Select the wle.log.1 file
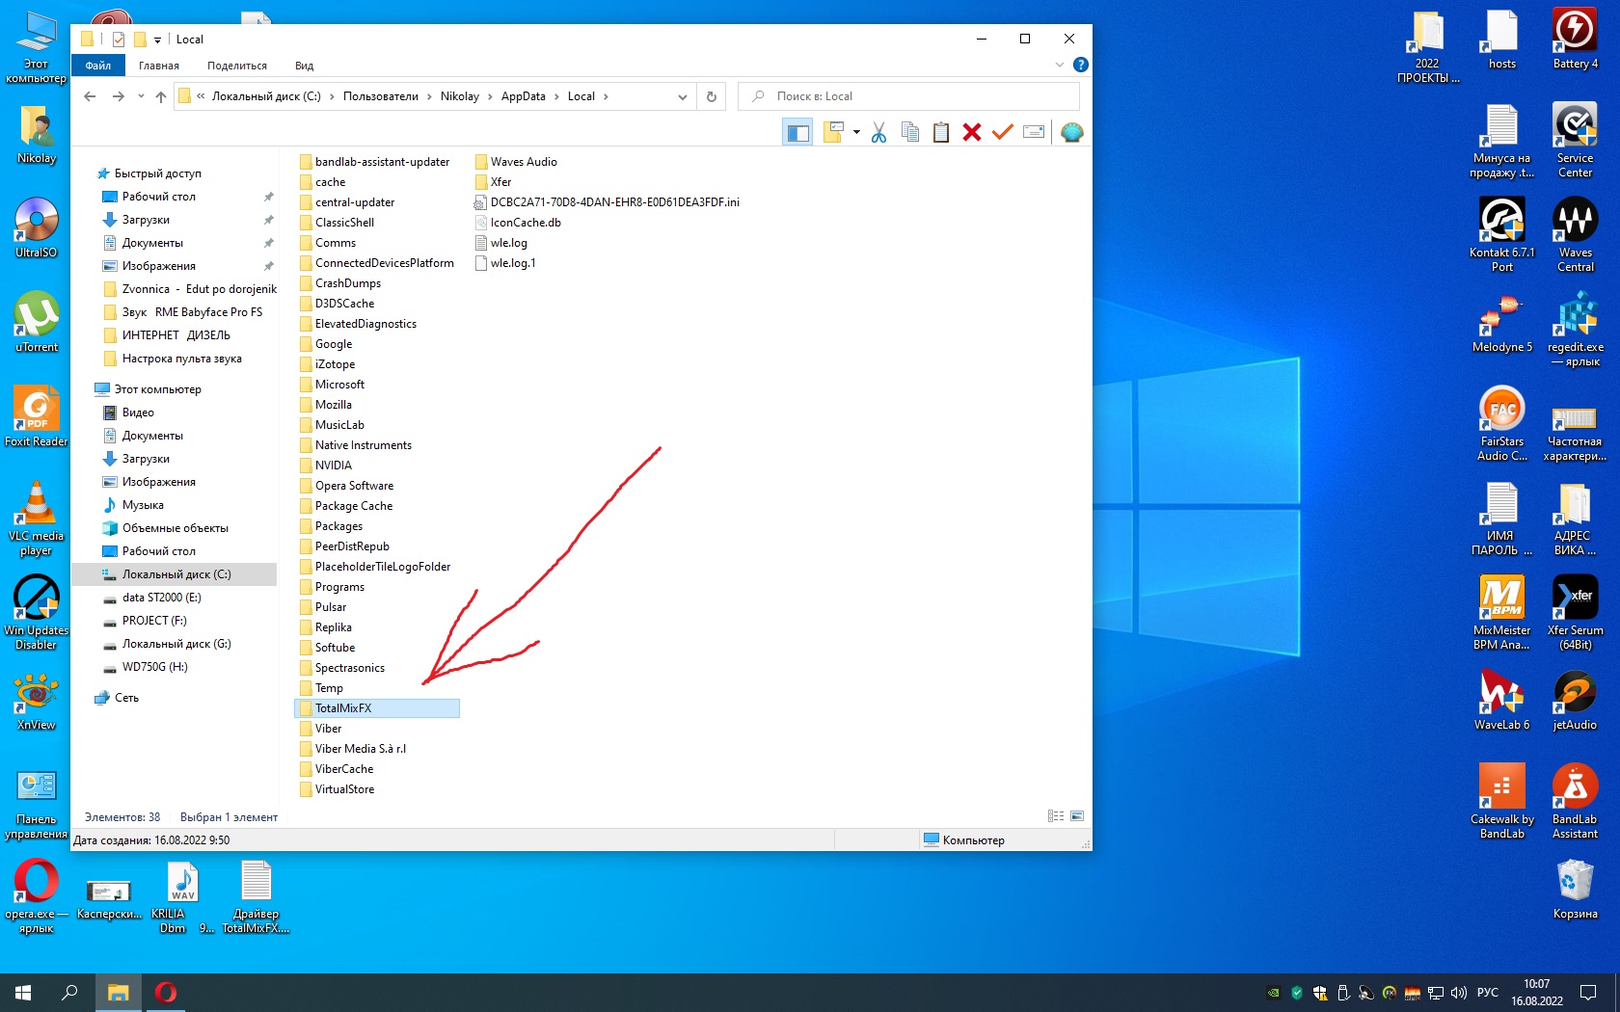Screen dimensions: 1620x1012 [x=512, y=263]
